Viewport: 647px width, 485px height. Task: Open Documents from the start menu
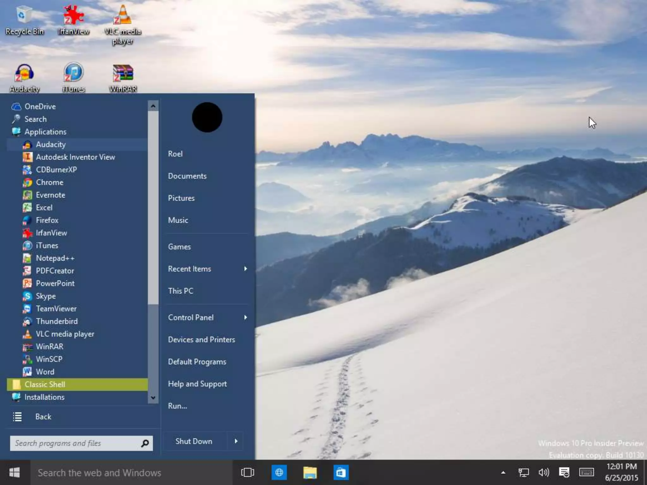point(207,176)
